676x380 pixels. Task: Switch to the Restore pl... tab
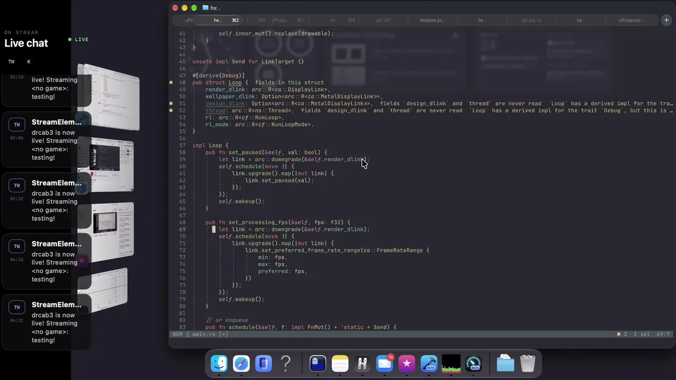(432, 20)
